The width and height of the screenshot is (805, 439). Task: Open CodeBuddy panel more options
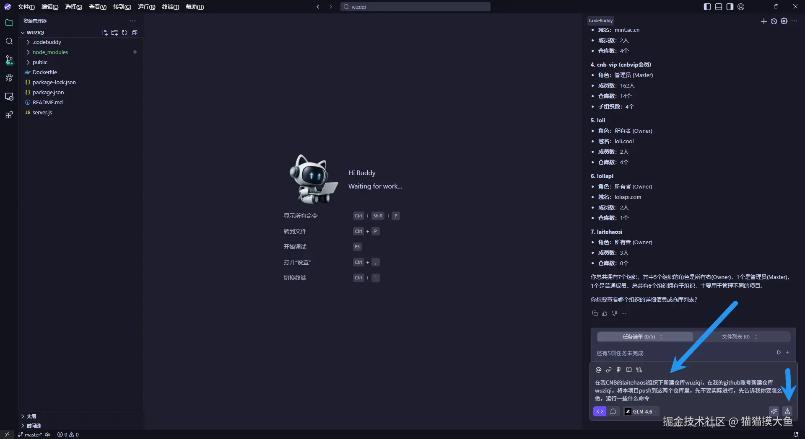click(794, 21)
